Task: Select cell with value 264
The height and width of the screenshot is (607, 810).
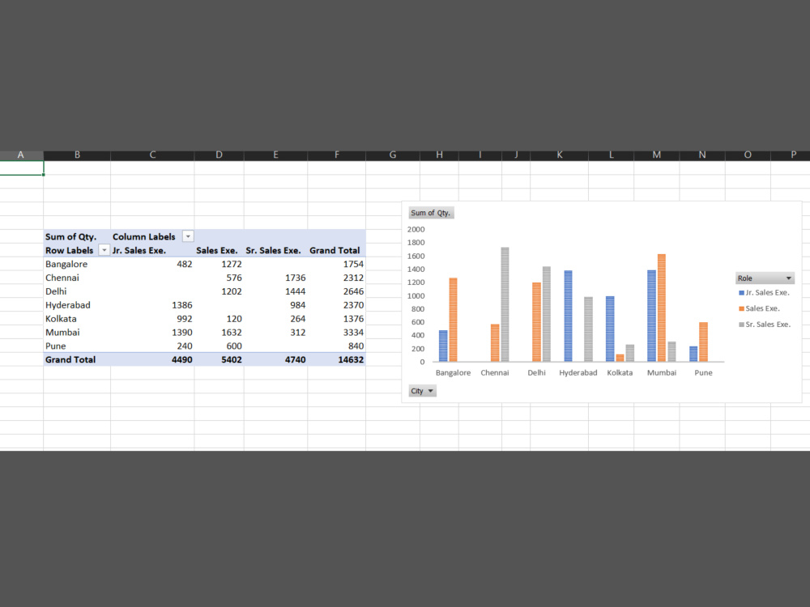Action: [275, 318]
